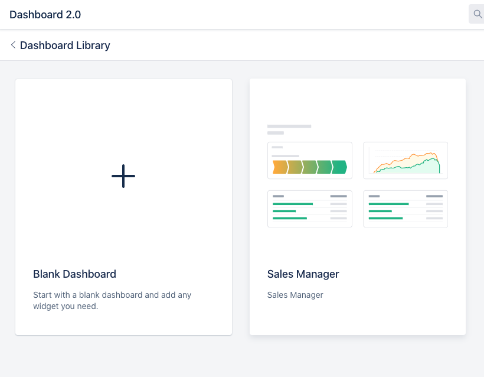Click the lower-right table widget preview
Screen dimensions: 484x377
(405, 209)
